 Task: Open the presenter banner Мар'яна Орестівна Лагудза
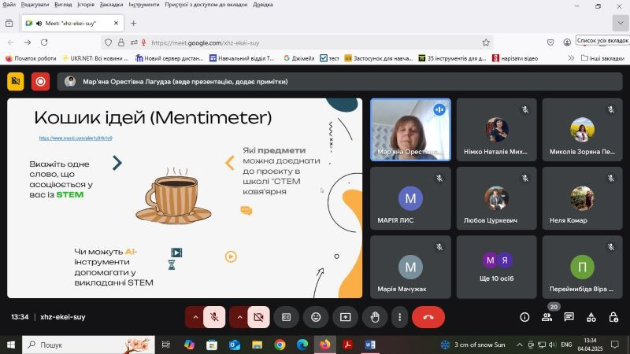click(x=339, y=82)
